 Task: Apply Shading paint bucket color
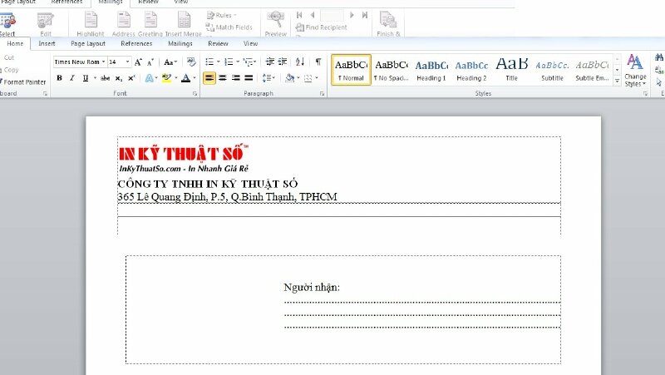(289, 78)
